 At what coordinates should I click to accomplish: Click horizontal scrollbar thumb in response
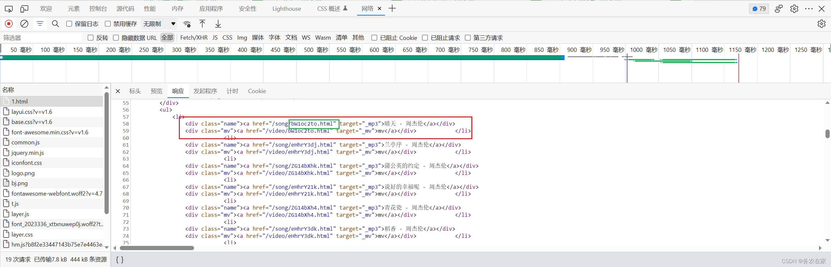click(x=157, y=248)
